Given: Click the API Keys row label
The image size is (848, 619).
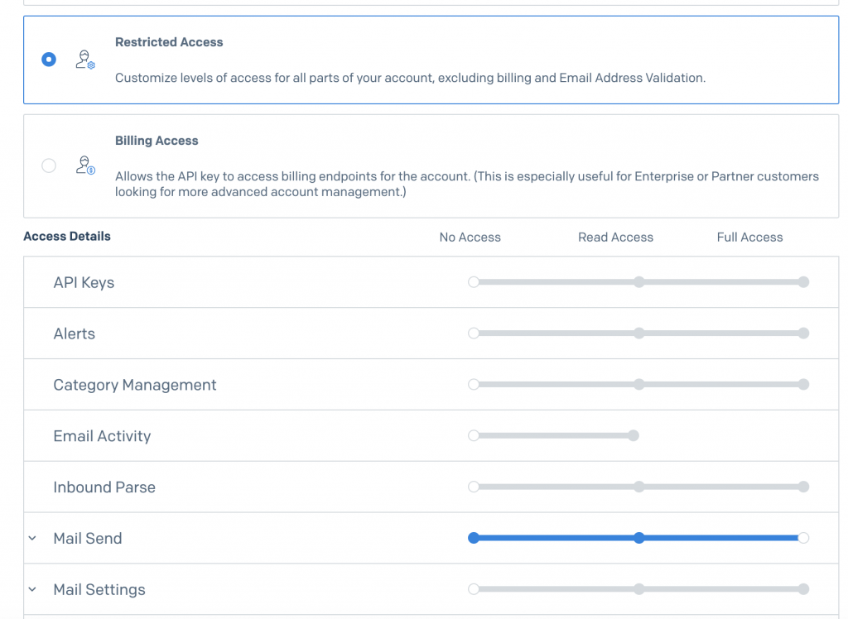Looking at the screenshot, I should [x=84, y=283].
